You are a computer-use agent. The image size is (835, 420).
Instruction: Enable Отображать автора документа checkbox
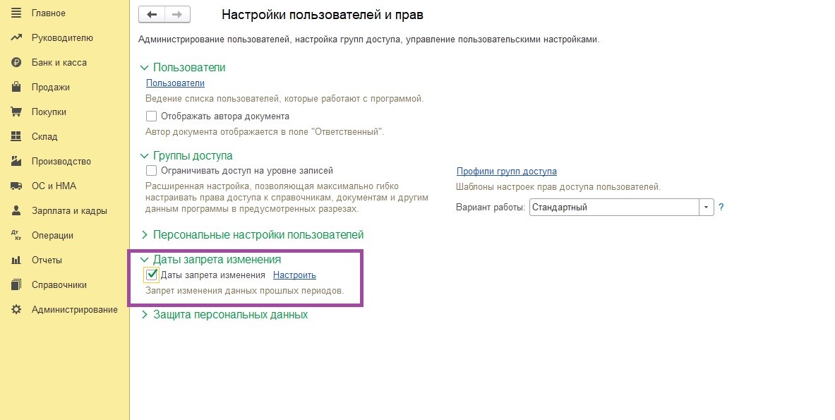[151, 116]
